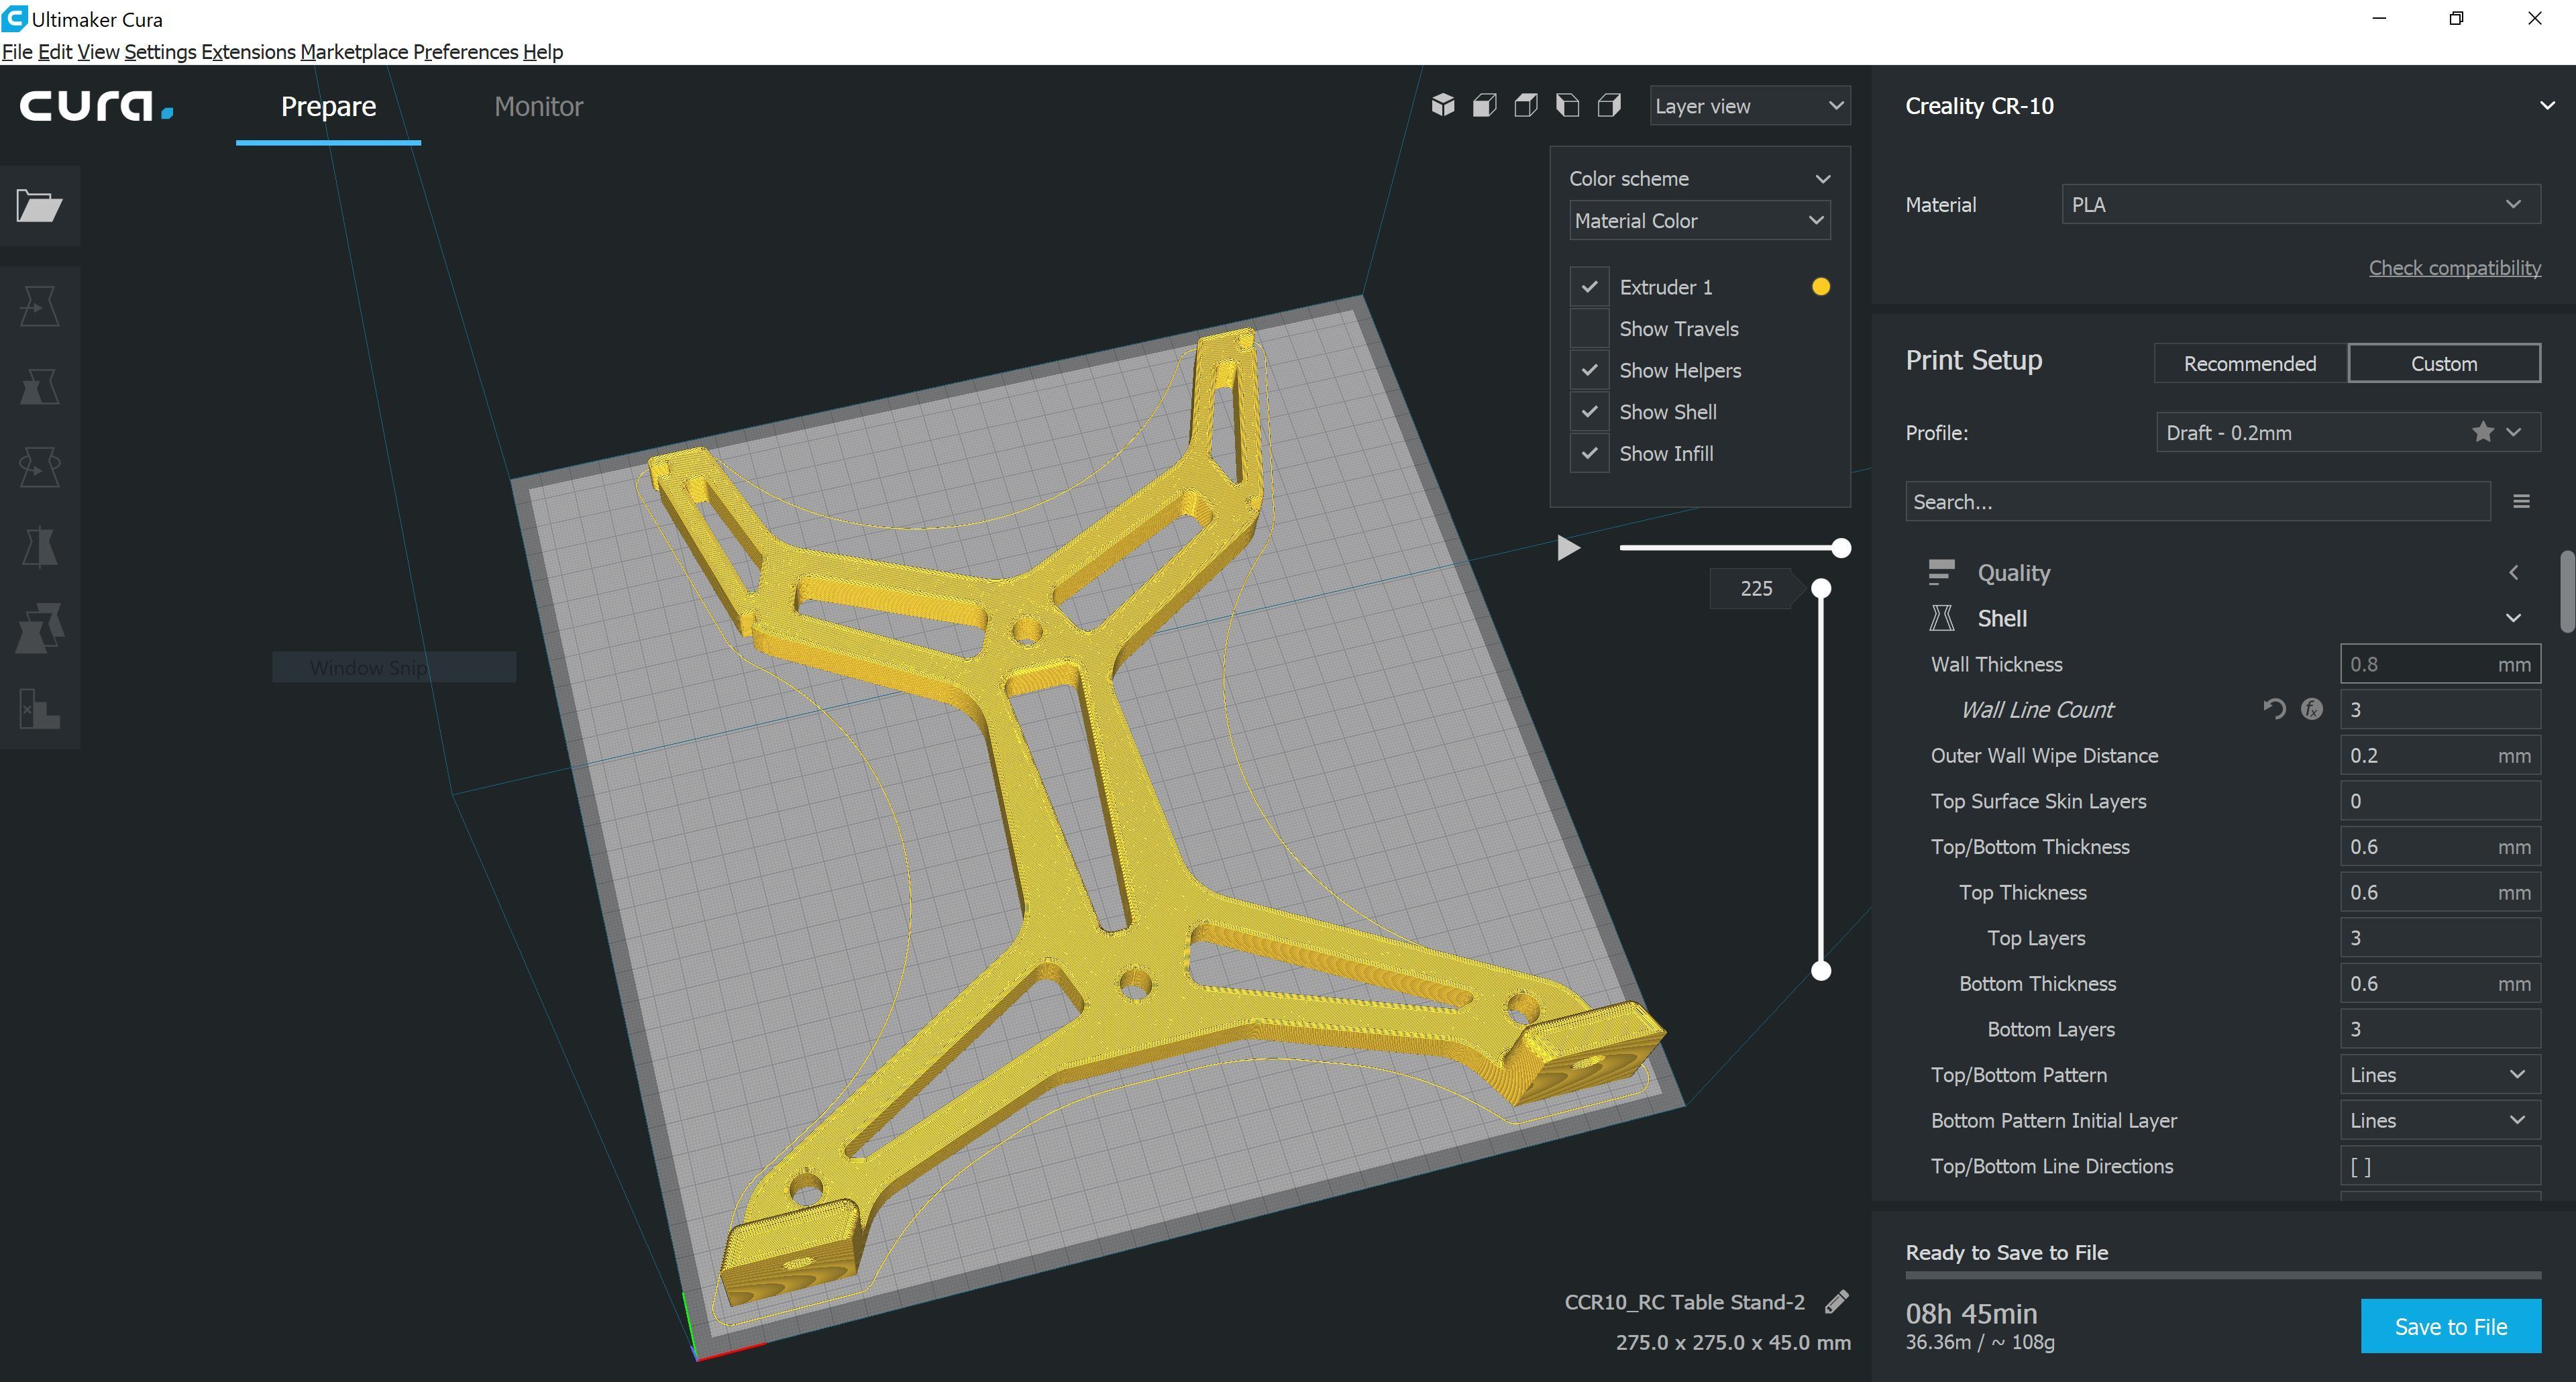Click the Open File folder icon
This screenshot has width=2576, height=1382.
click(x=39, y=206)
